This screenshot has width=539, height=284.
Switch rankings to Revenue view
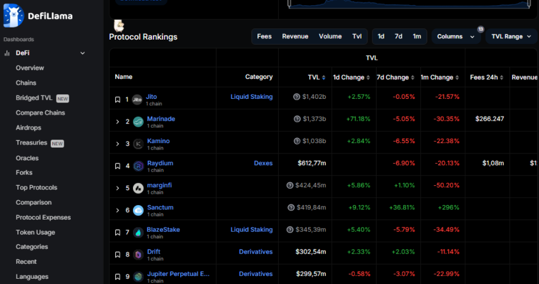click(x=295, y=36)
